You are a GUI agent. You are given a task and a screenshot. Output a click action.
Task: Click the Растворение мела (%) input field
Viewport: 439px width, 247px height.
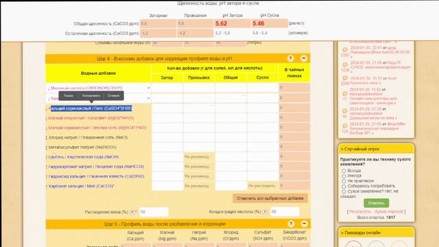click(154, 212)
